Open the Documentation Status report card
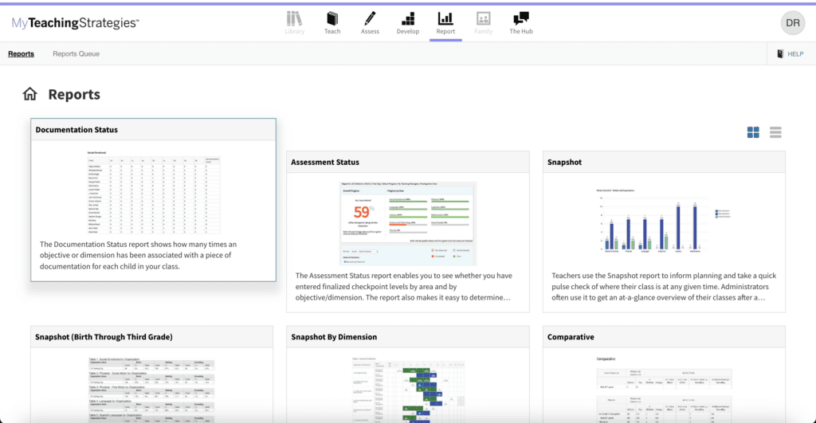 click(153, 199)
